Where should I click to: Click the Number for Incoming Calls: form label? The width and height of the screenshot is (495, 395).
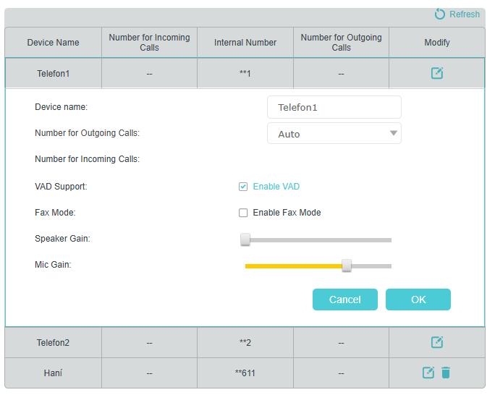click(x=87, y=159)
